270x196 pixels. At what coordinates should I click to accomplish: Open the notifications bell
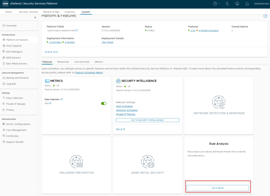point(247,4)
